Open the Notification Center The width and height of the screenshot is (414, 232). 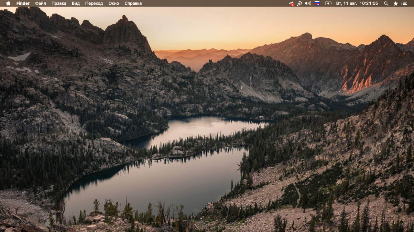[x=404, y=3]
